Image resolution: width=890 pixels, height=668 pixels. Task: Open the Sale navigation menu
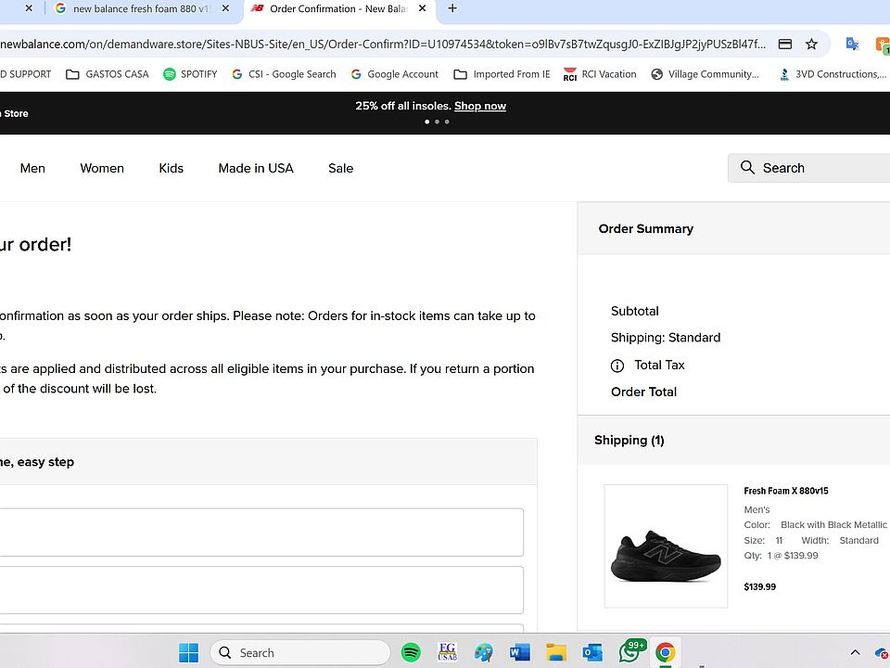click(x=340, y=168)
